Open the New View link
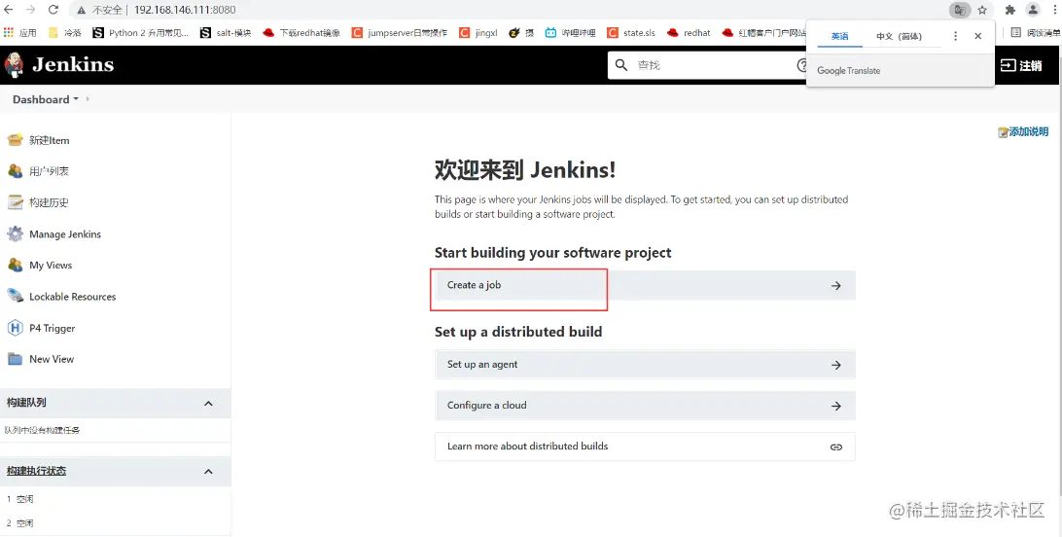Viewport: 1062px width, 537px height. pos(52,360)
